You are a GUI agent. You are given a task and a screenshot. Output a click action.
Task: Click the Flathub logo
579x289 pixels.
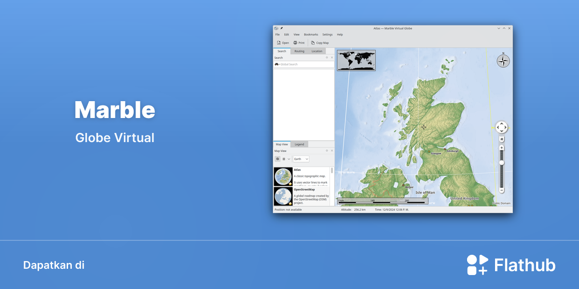click(511, 265)
